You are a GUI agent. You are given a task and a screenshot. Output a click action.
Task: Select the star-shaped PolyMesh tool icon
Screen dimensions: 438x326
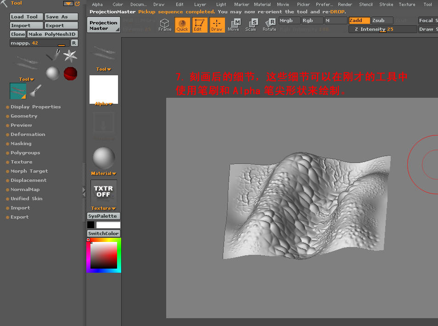tap(70, 56)
